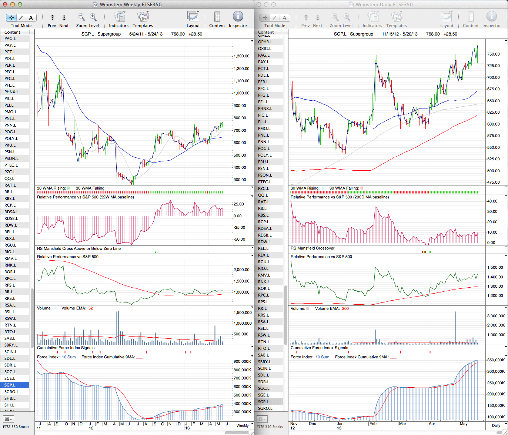Go to previous symbol with Prev arrow
508x435 pixels.
(52, 17)
